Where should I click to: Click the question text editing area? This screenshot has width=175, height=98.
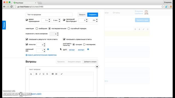[x=61, y=84]
